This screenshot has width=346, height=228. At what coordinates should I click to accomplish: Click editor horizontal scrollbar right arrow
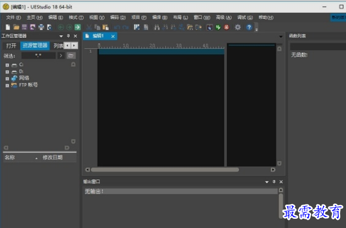(x=273, y=170)
